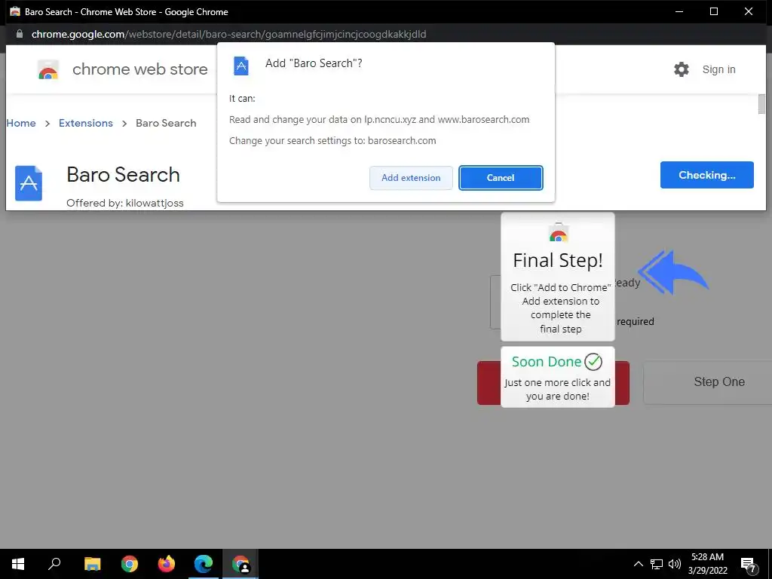Viewport: 772px width, 579px height.
Task: Click the "Final Step!" heading
Action: click(x=558, y=260)
